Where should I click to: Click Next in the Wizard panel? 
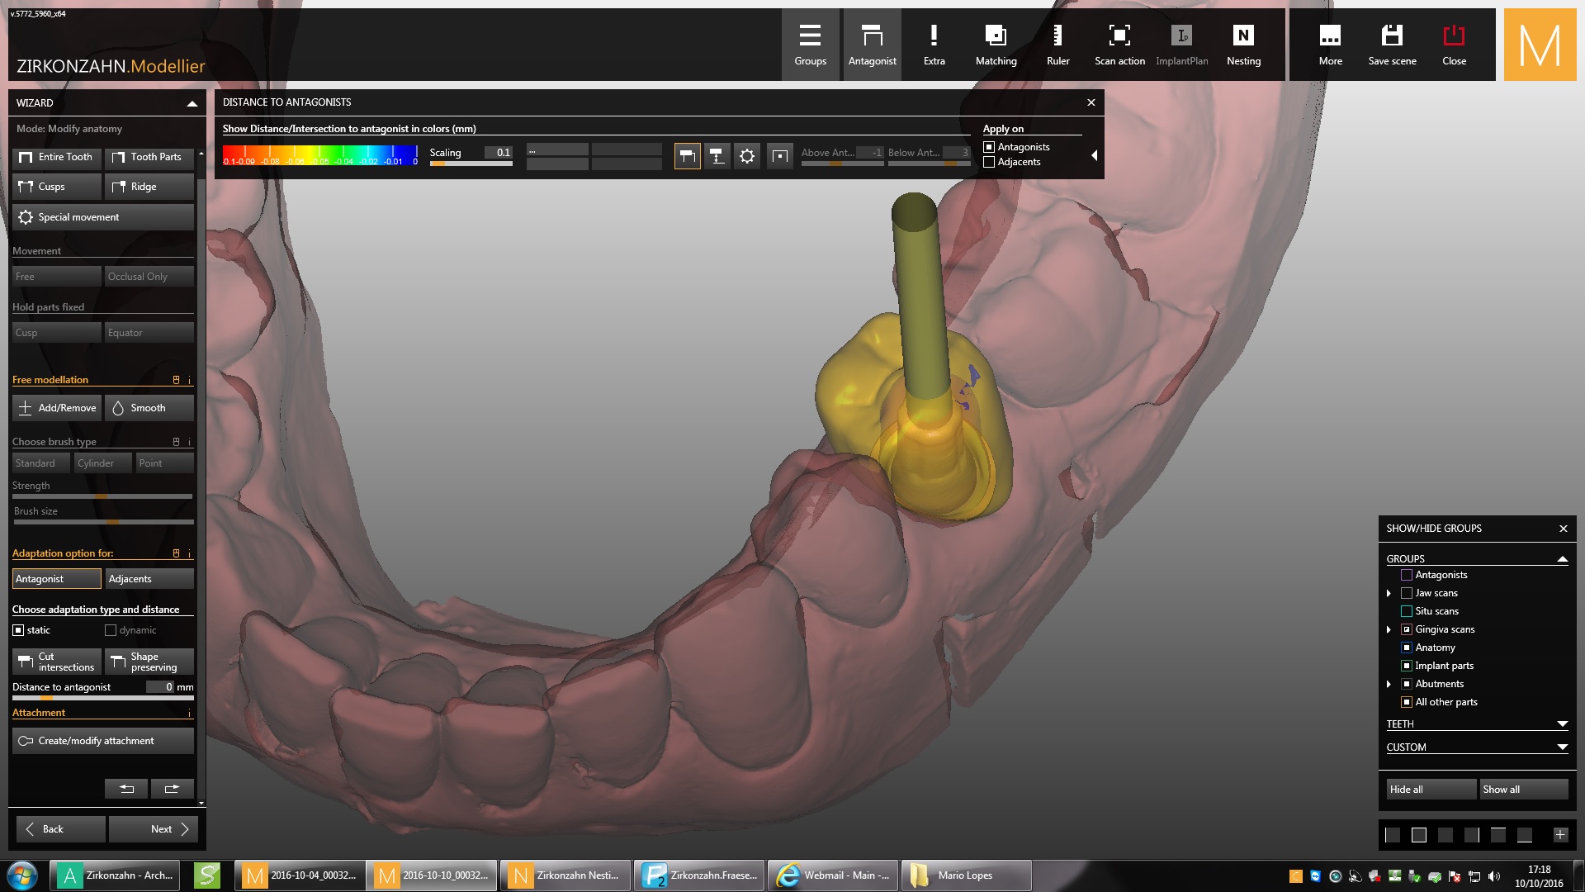coord(154,828)
